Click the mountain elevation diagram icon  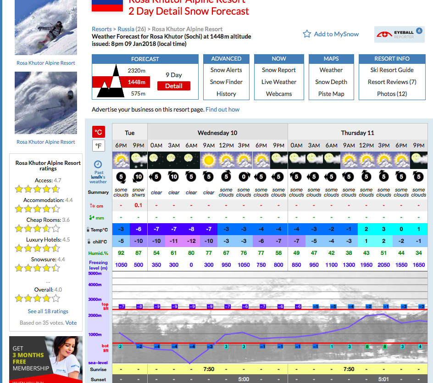[111, 81]
